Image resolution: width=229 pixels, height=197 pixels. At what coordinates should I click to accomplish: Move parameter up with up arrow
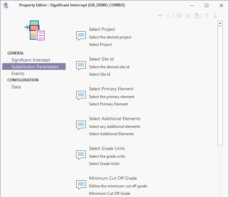[207, 16]
